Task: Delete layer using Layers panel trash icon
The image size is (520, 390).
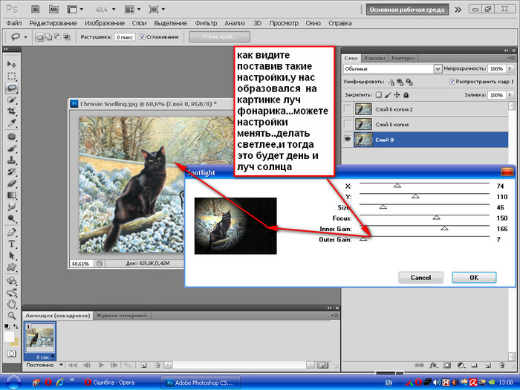Action: pos(501,365)
